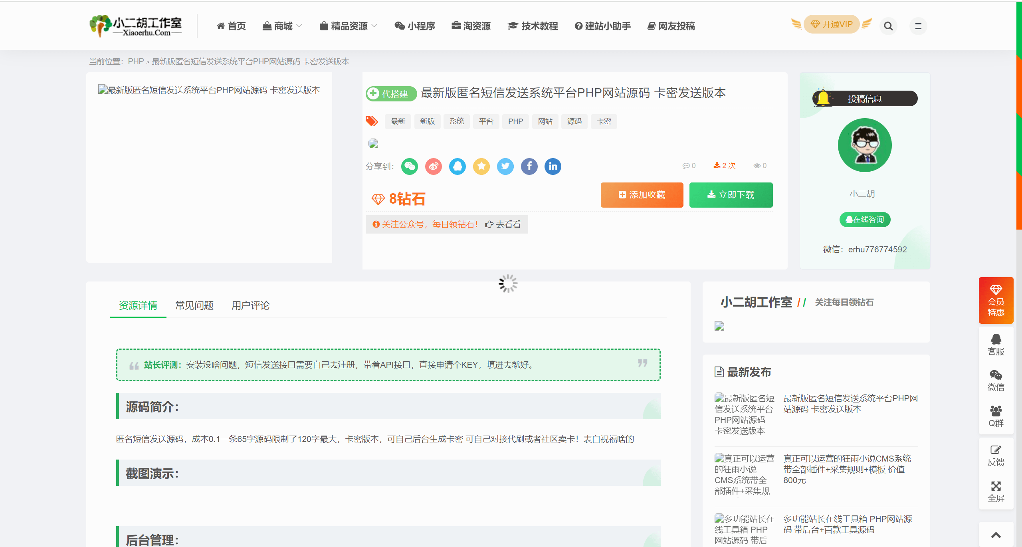The image size is (1022, 547).
Task: Click the 小二胡工作室 sidebar QR image
Action: [x=719, y=326]
